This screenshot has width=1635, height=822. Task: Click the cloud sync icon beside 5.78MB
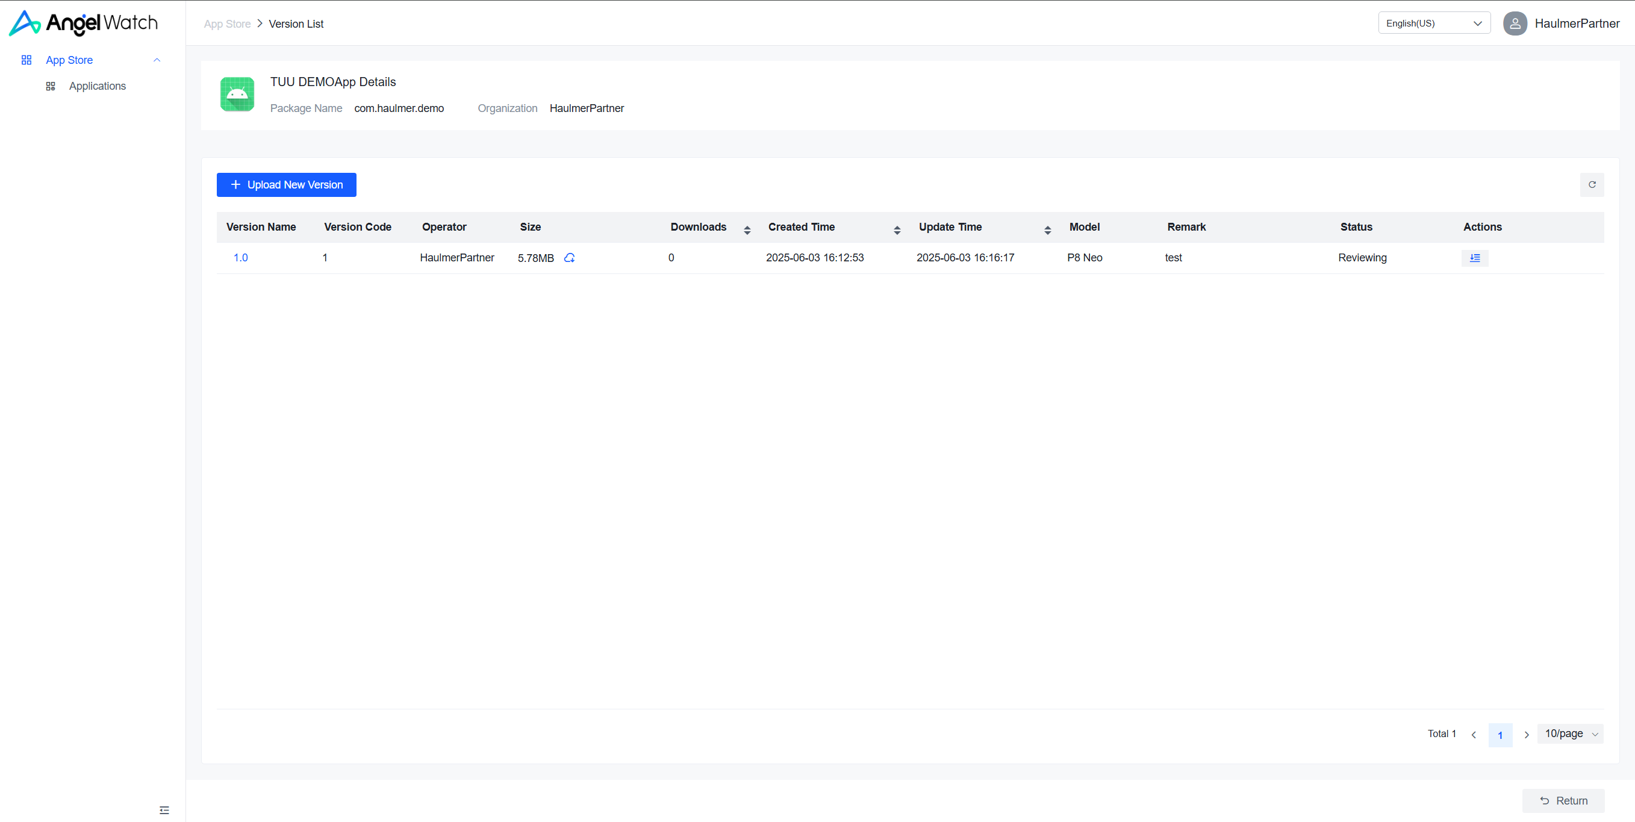(x=569, y=258)
